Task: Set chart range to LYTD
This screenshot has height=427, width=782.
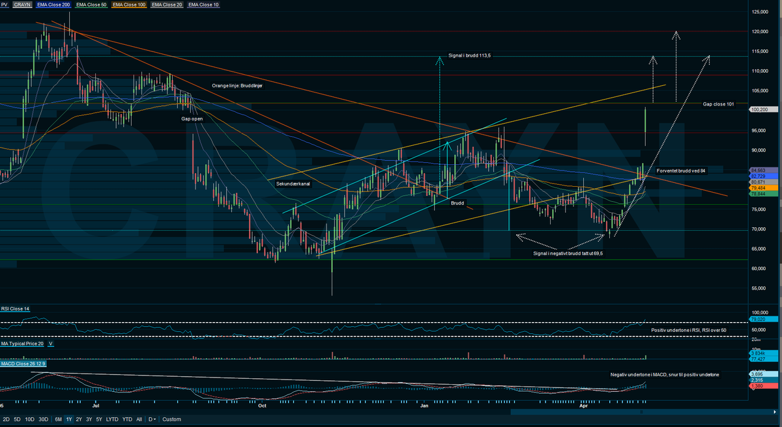Action: point(112,419)
